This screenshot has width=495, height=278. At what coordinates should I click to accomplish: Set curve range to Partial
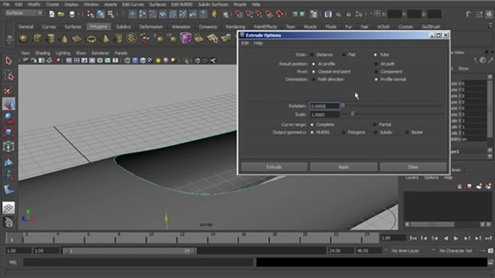375,125
